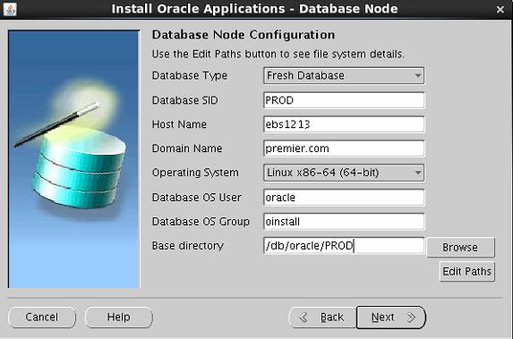Click the Database OS Group field oinstall
The height and width of the screenshot is (339, 513).
(x=344, y=222)
